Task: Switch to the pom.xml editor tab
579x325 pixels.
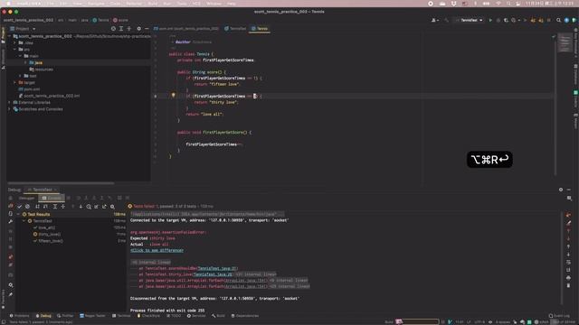Action: pos(186,28)
